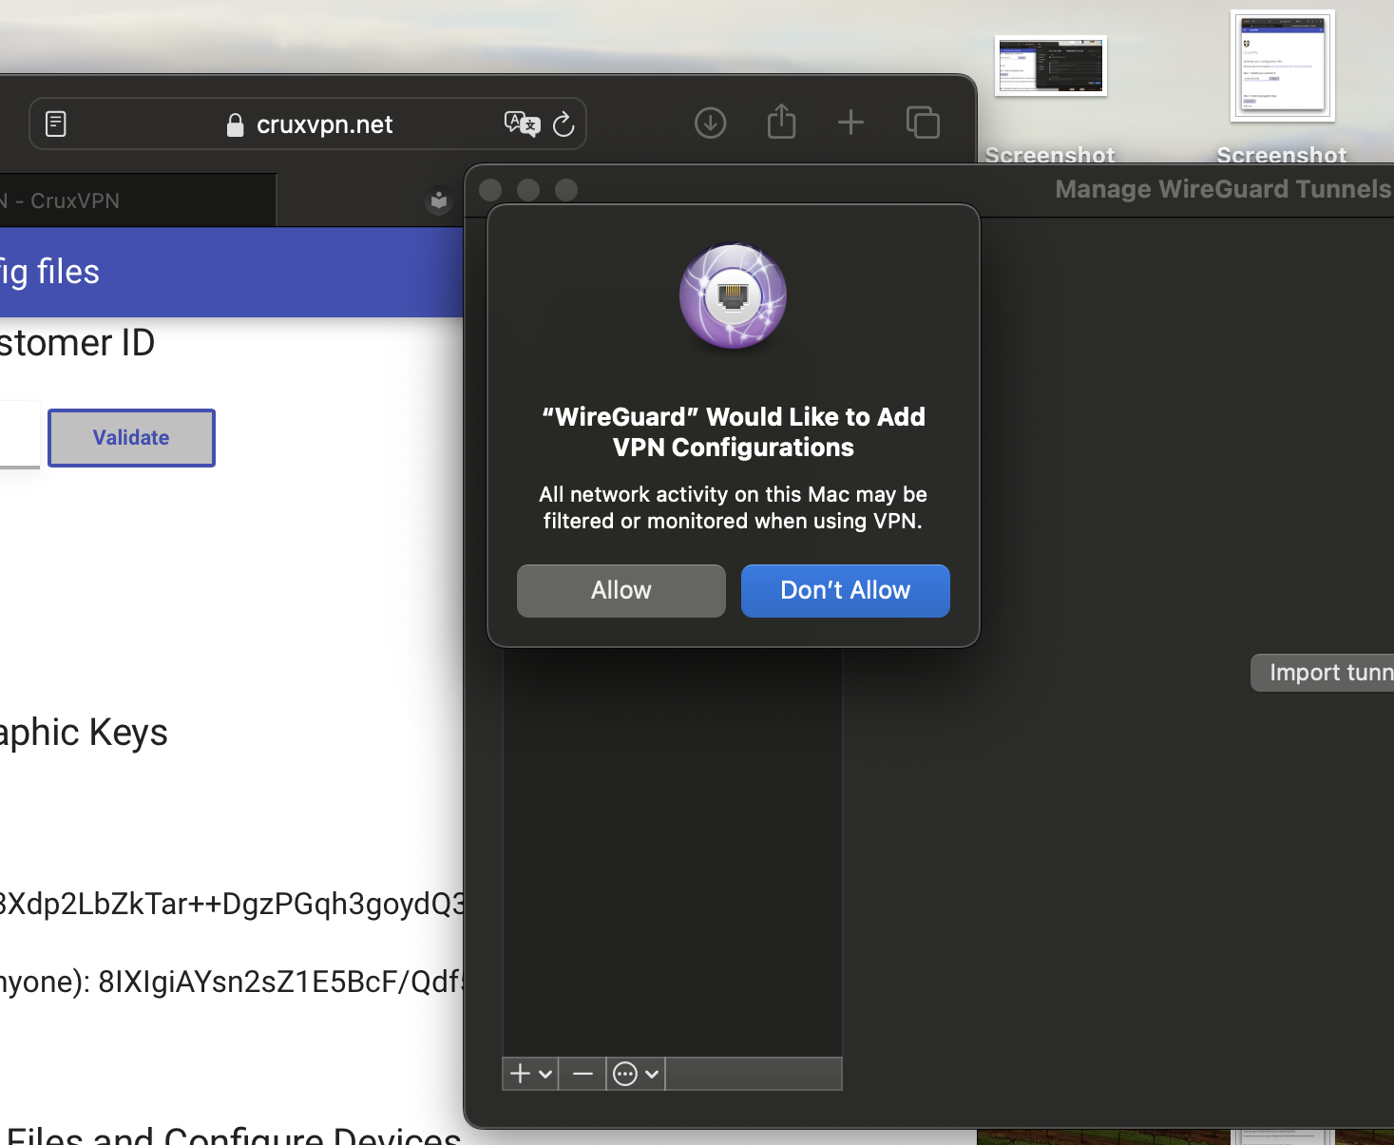This screenshot has width=1394, height=1145.
Task: Open Safari Reader view icon
Action: click(56, 124)
